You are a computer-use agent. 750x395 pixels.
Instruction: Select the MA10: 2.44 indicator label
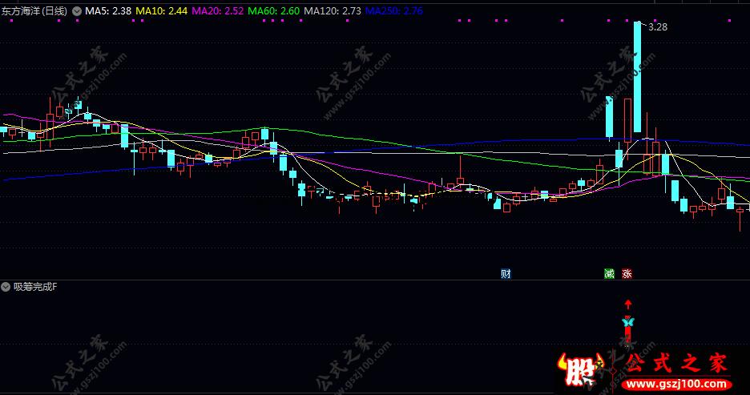(162, 11)
